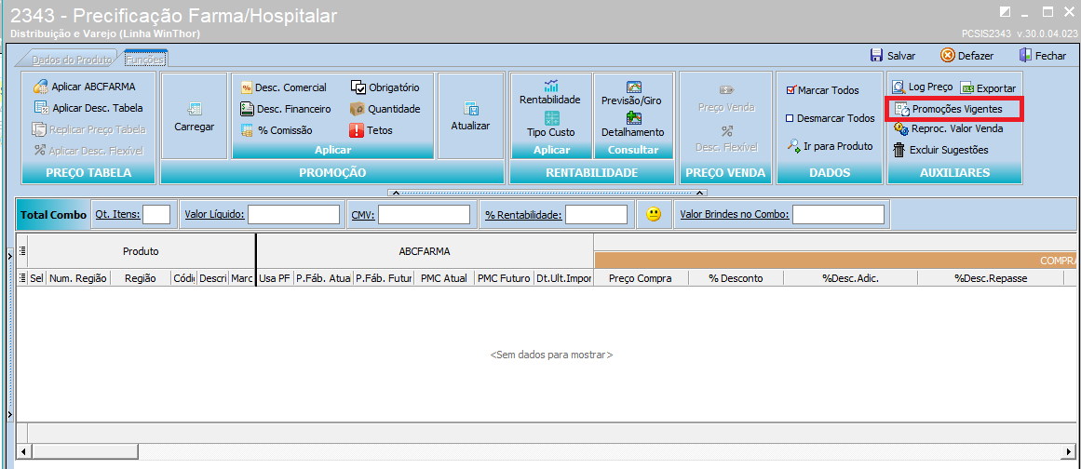Viewport: 1081px width, 469px height.
Task: Sort by Num. Região column header
Action: pyautogui.click(x=78, y=277)
